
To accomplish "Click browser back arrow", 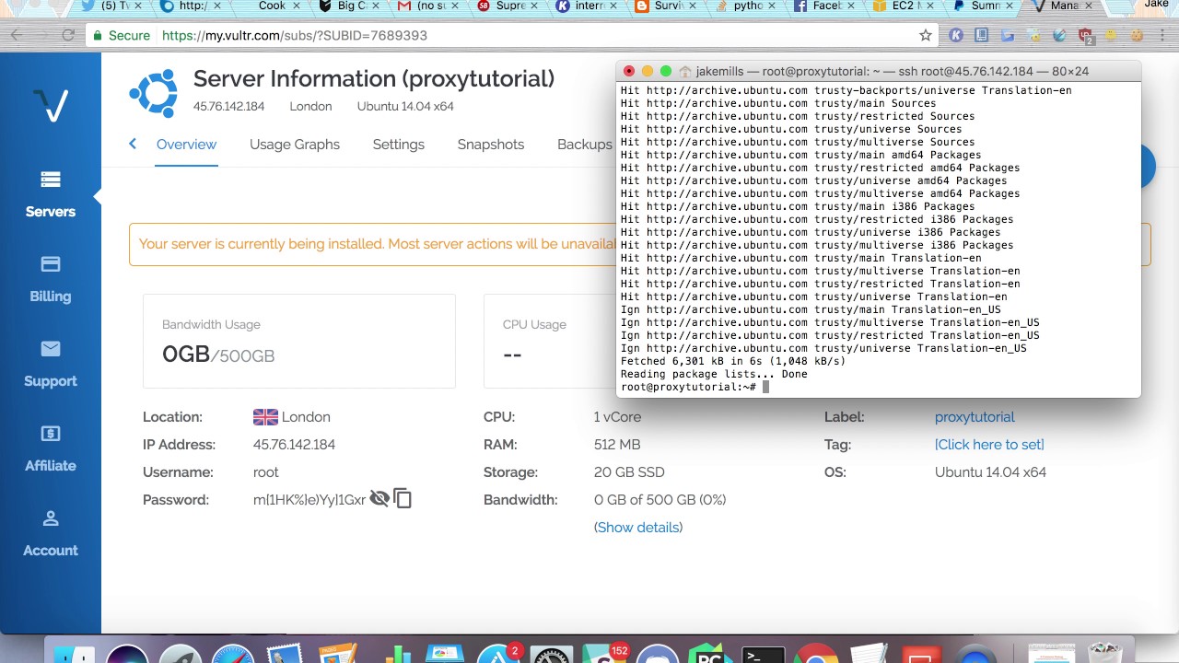I will [16, 35].
